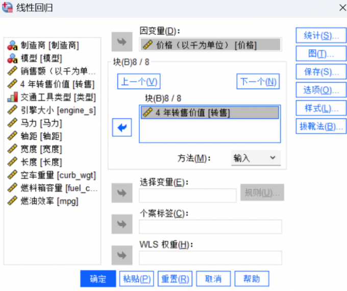
Task: Open the 拔靴法(B) bootstrap dialog
Action: (x=321, y=126)
